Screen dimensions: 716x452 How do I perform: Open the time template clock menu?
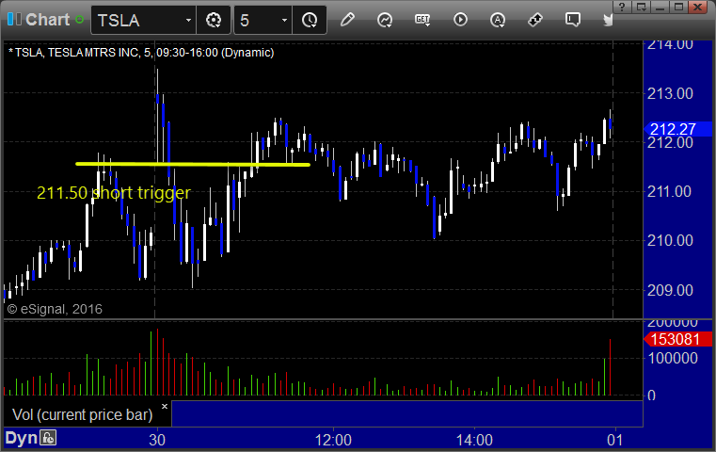[310, 20]
